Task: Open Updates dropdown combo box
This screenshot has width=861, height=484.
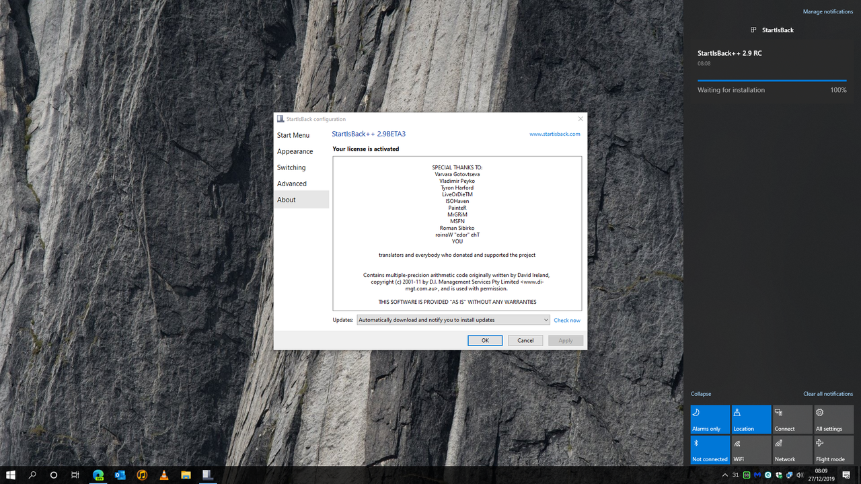Action: pos(453,320)
